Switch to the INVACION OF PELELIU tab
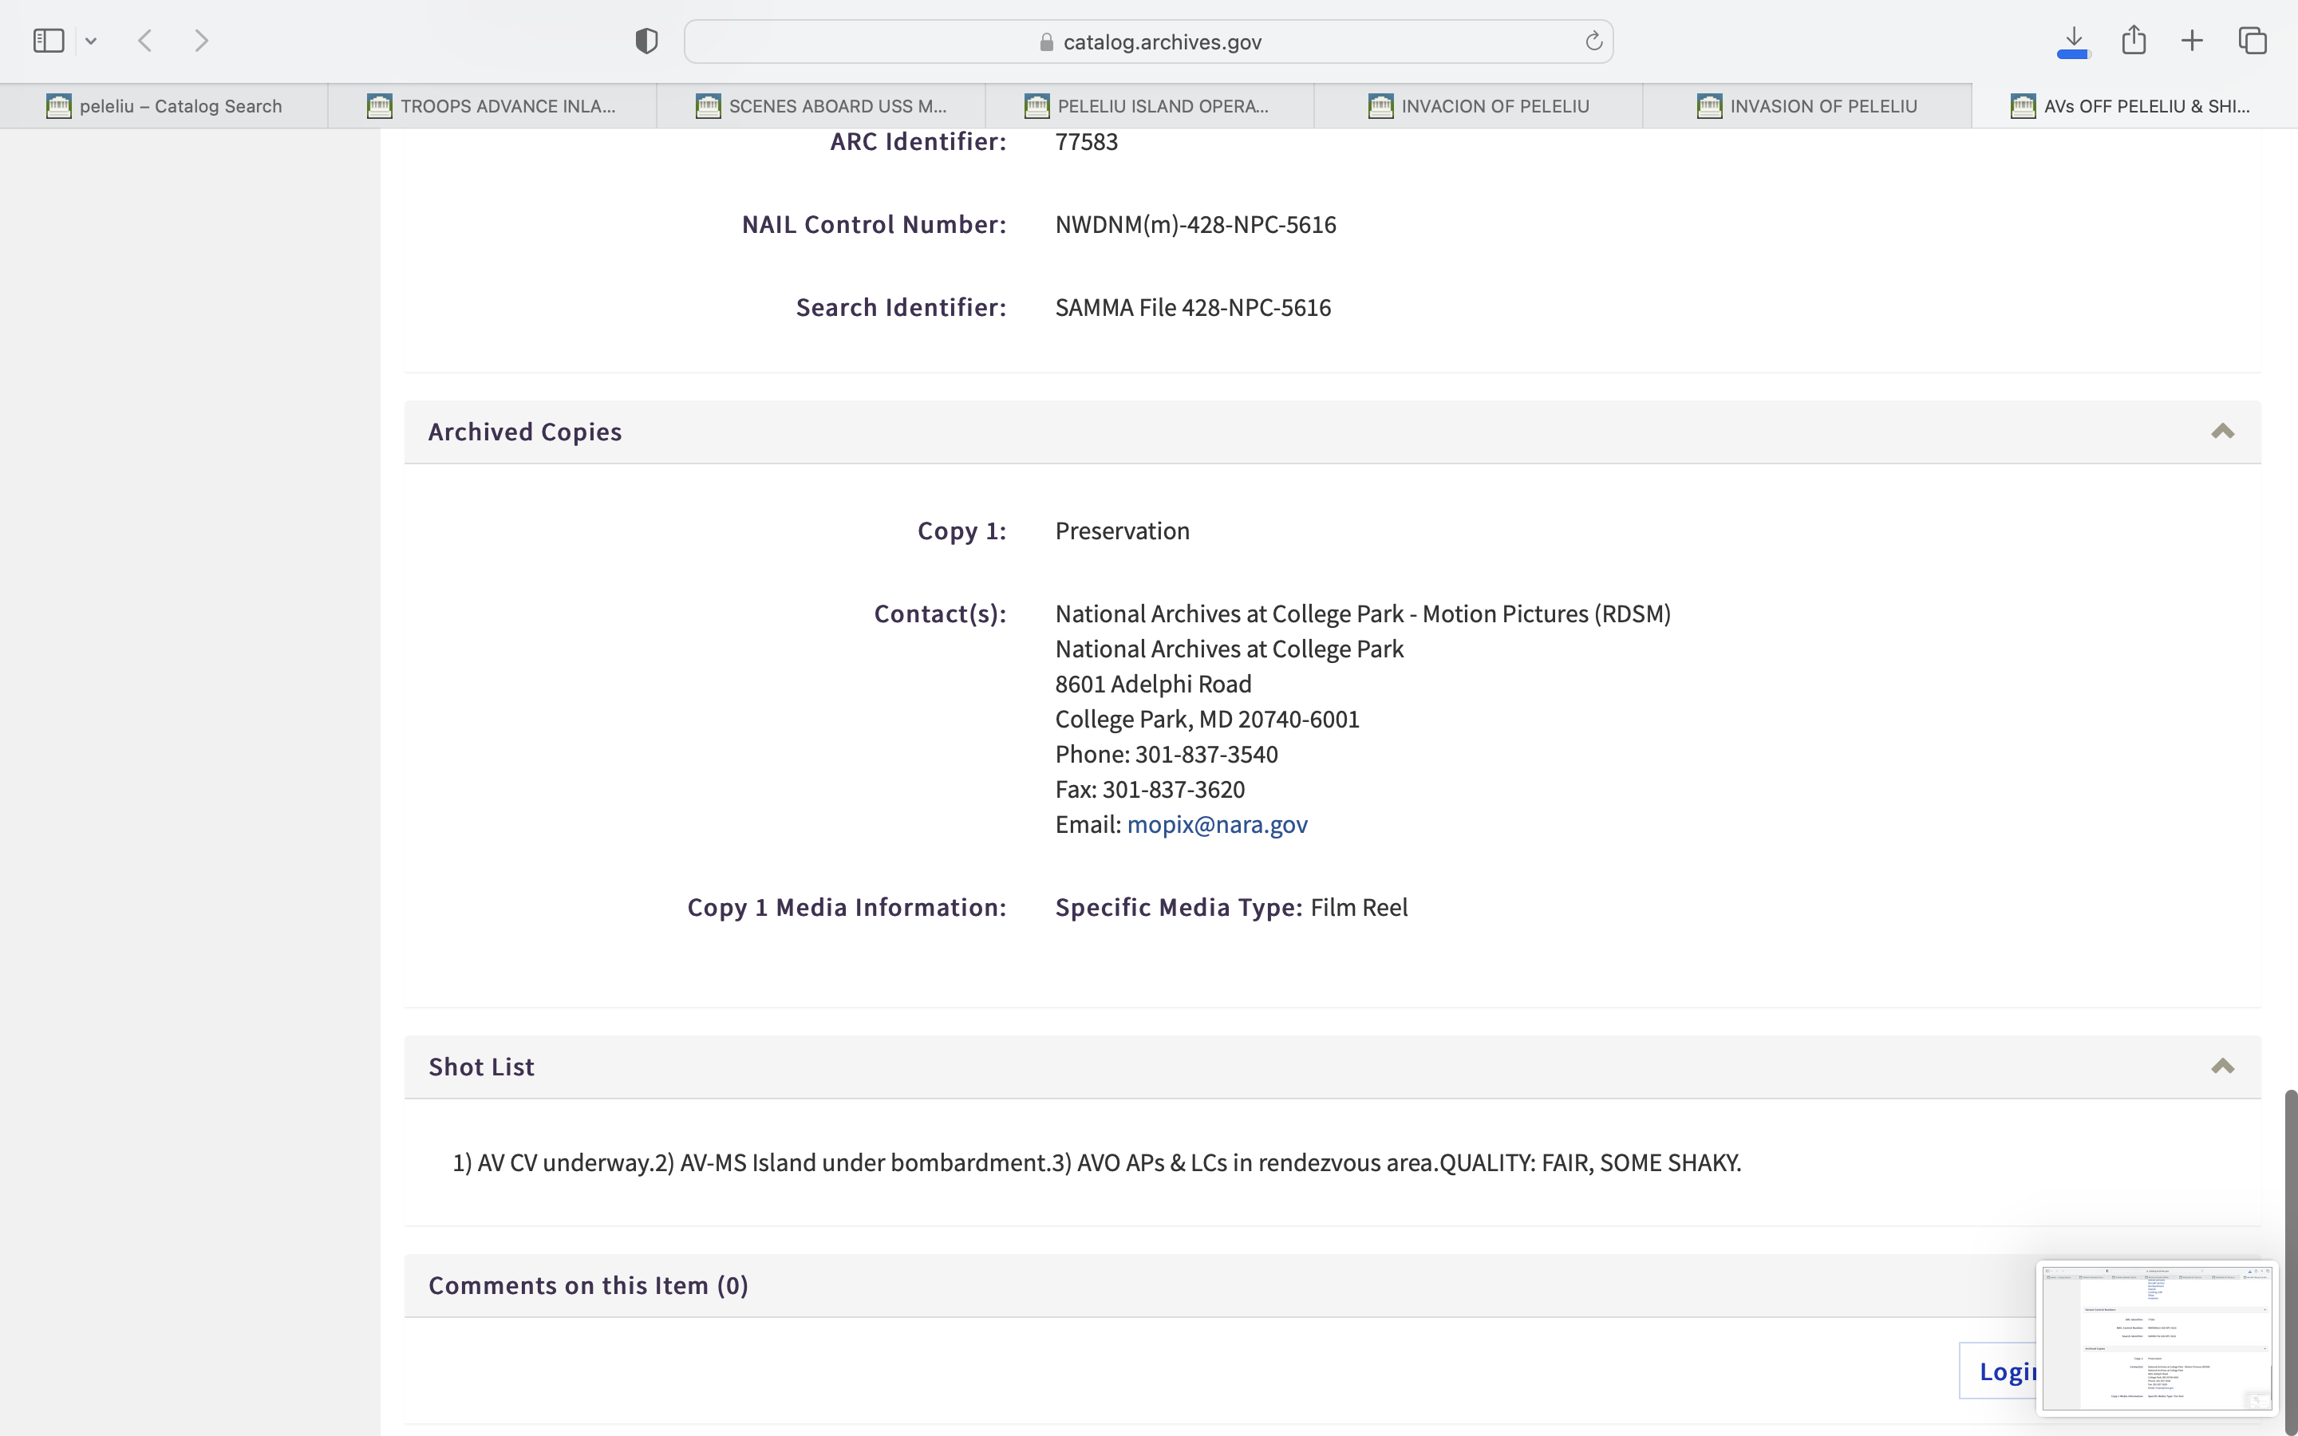This screenshot has width=2298, height=1436. tap(1479, 106)
